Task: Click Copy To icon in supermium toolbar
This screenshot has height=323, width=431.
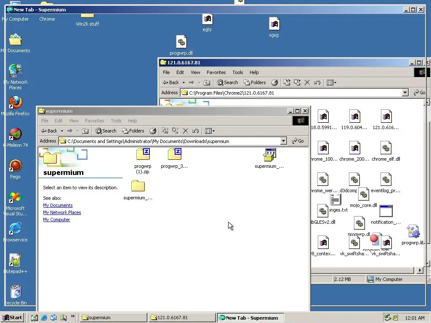Action: point(176,131)
